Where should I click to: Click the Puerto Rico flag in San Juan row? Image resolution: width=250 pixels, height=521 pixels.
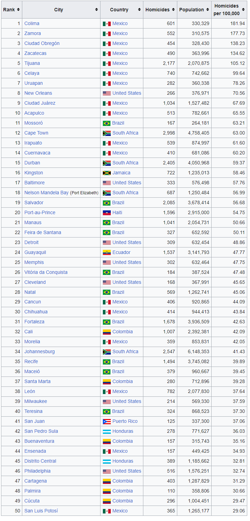click(107, 421)
